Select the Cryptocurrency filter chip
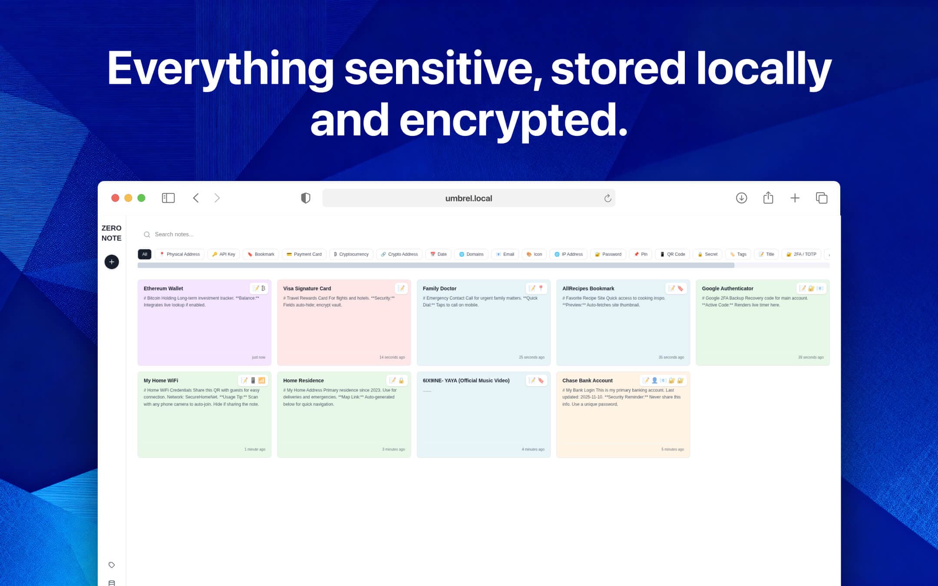The width and height of the screenshot is (938, 586). [351, 254]
